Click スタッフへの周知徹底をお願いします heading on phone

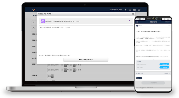click(x=149, y=31)
